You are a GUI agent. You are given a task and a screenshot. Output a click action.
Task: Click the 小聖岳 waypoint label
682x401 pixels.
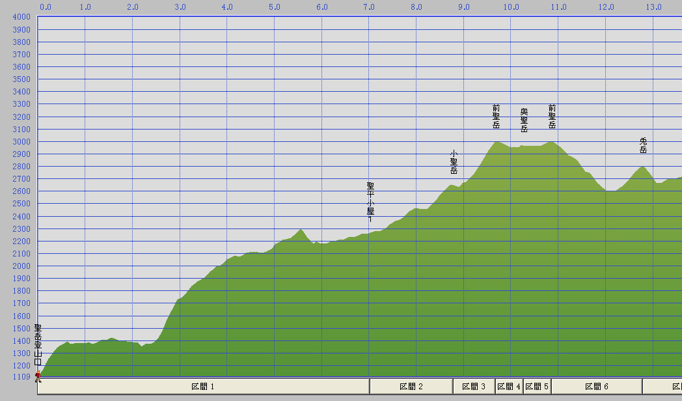454,162
